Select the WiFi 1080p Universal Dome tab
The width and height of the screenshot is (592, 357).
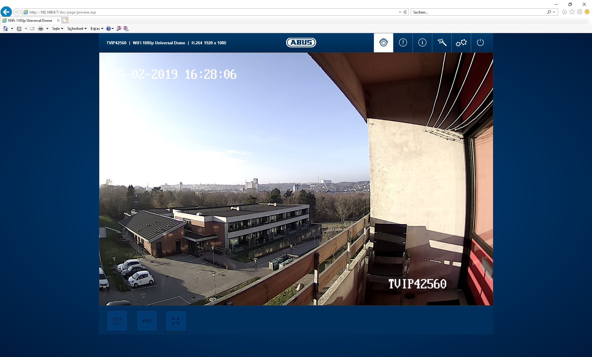(30, 21)
